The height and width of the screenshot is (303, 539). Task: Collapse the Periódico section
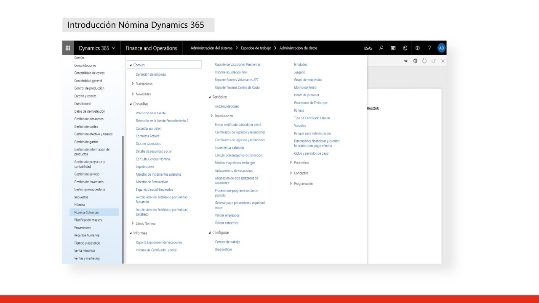(x=210, y=97)
